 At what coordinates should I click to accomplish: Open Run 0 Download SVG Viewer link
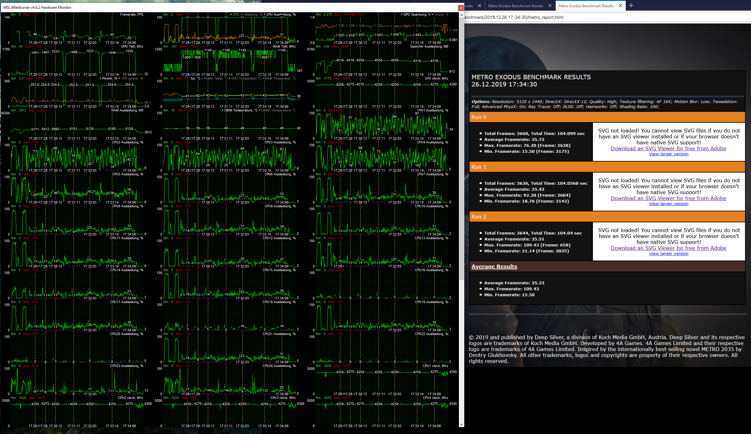coord(668,148)
